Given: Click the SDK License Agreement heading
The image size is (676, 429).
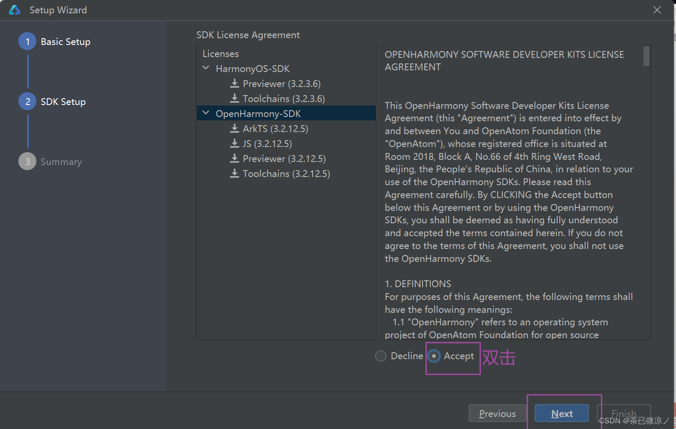Looking at the screenshot, I should point(248,35).
